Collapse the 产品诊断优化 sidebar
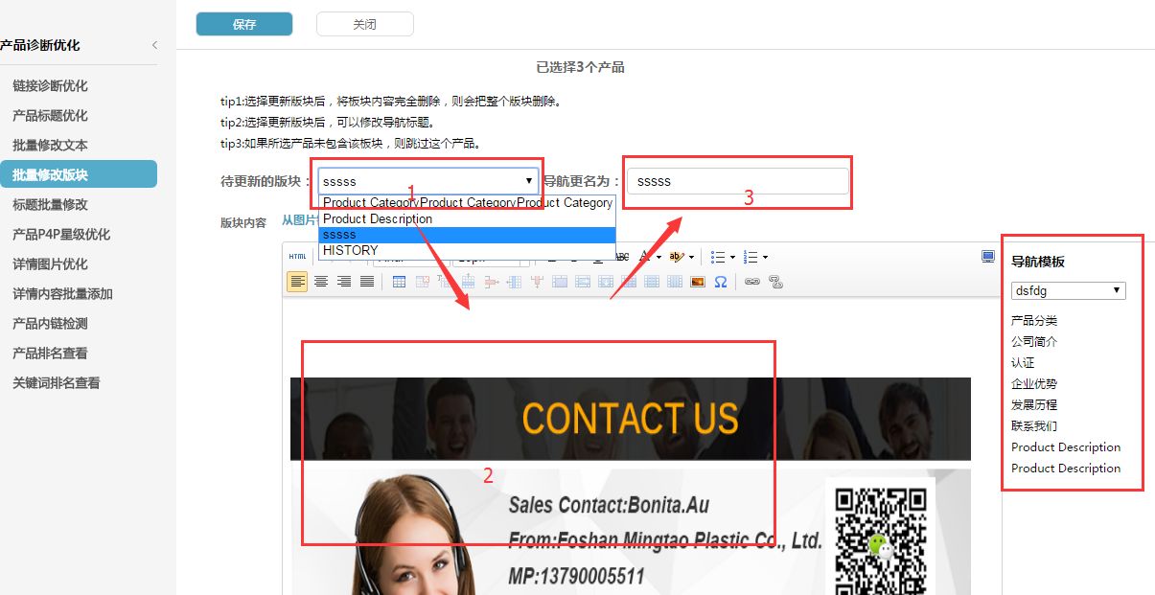Viewport: 1155px width, 595px height. [x=154, y=45]
